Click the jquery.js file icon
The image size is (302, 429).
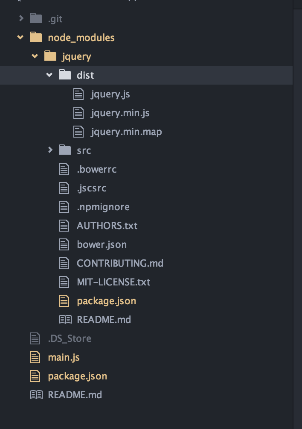(x=78, y=94)
